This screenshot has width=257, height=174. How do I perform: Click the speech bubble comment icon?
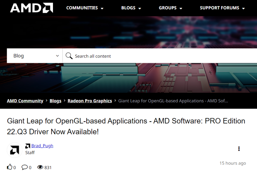(x=24, y=167)
